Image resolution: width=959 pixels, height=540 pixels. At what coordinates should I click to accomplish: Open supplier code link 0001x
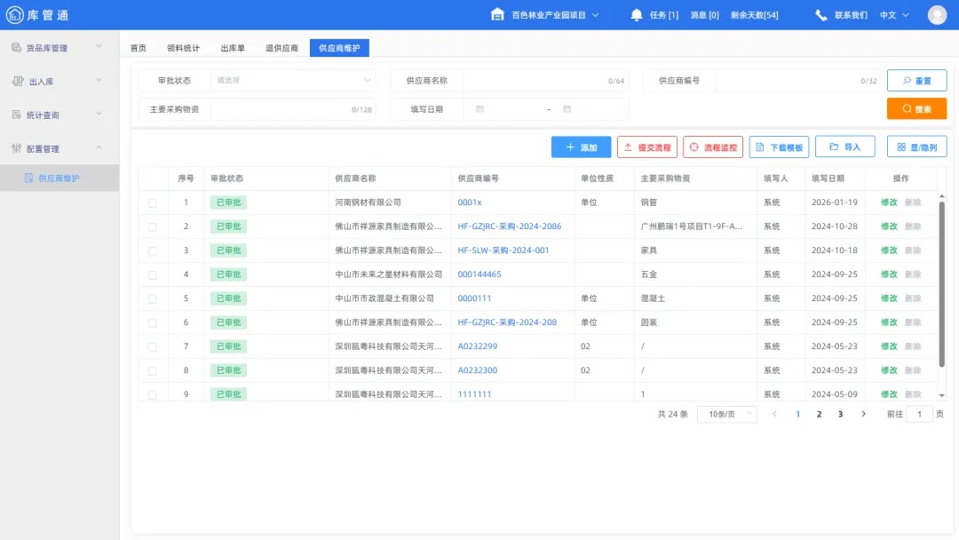(x=471, y=202)
